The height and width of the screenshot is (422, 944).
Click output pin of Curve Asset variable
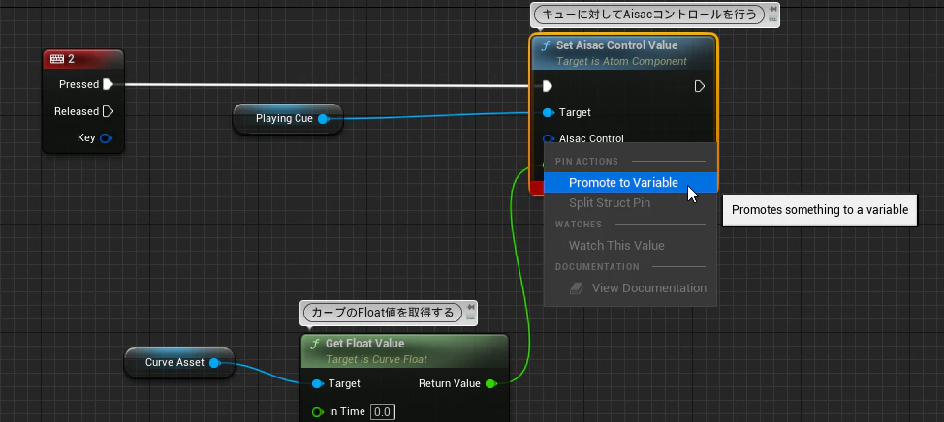pos(214,363)
